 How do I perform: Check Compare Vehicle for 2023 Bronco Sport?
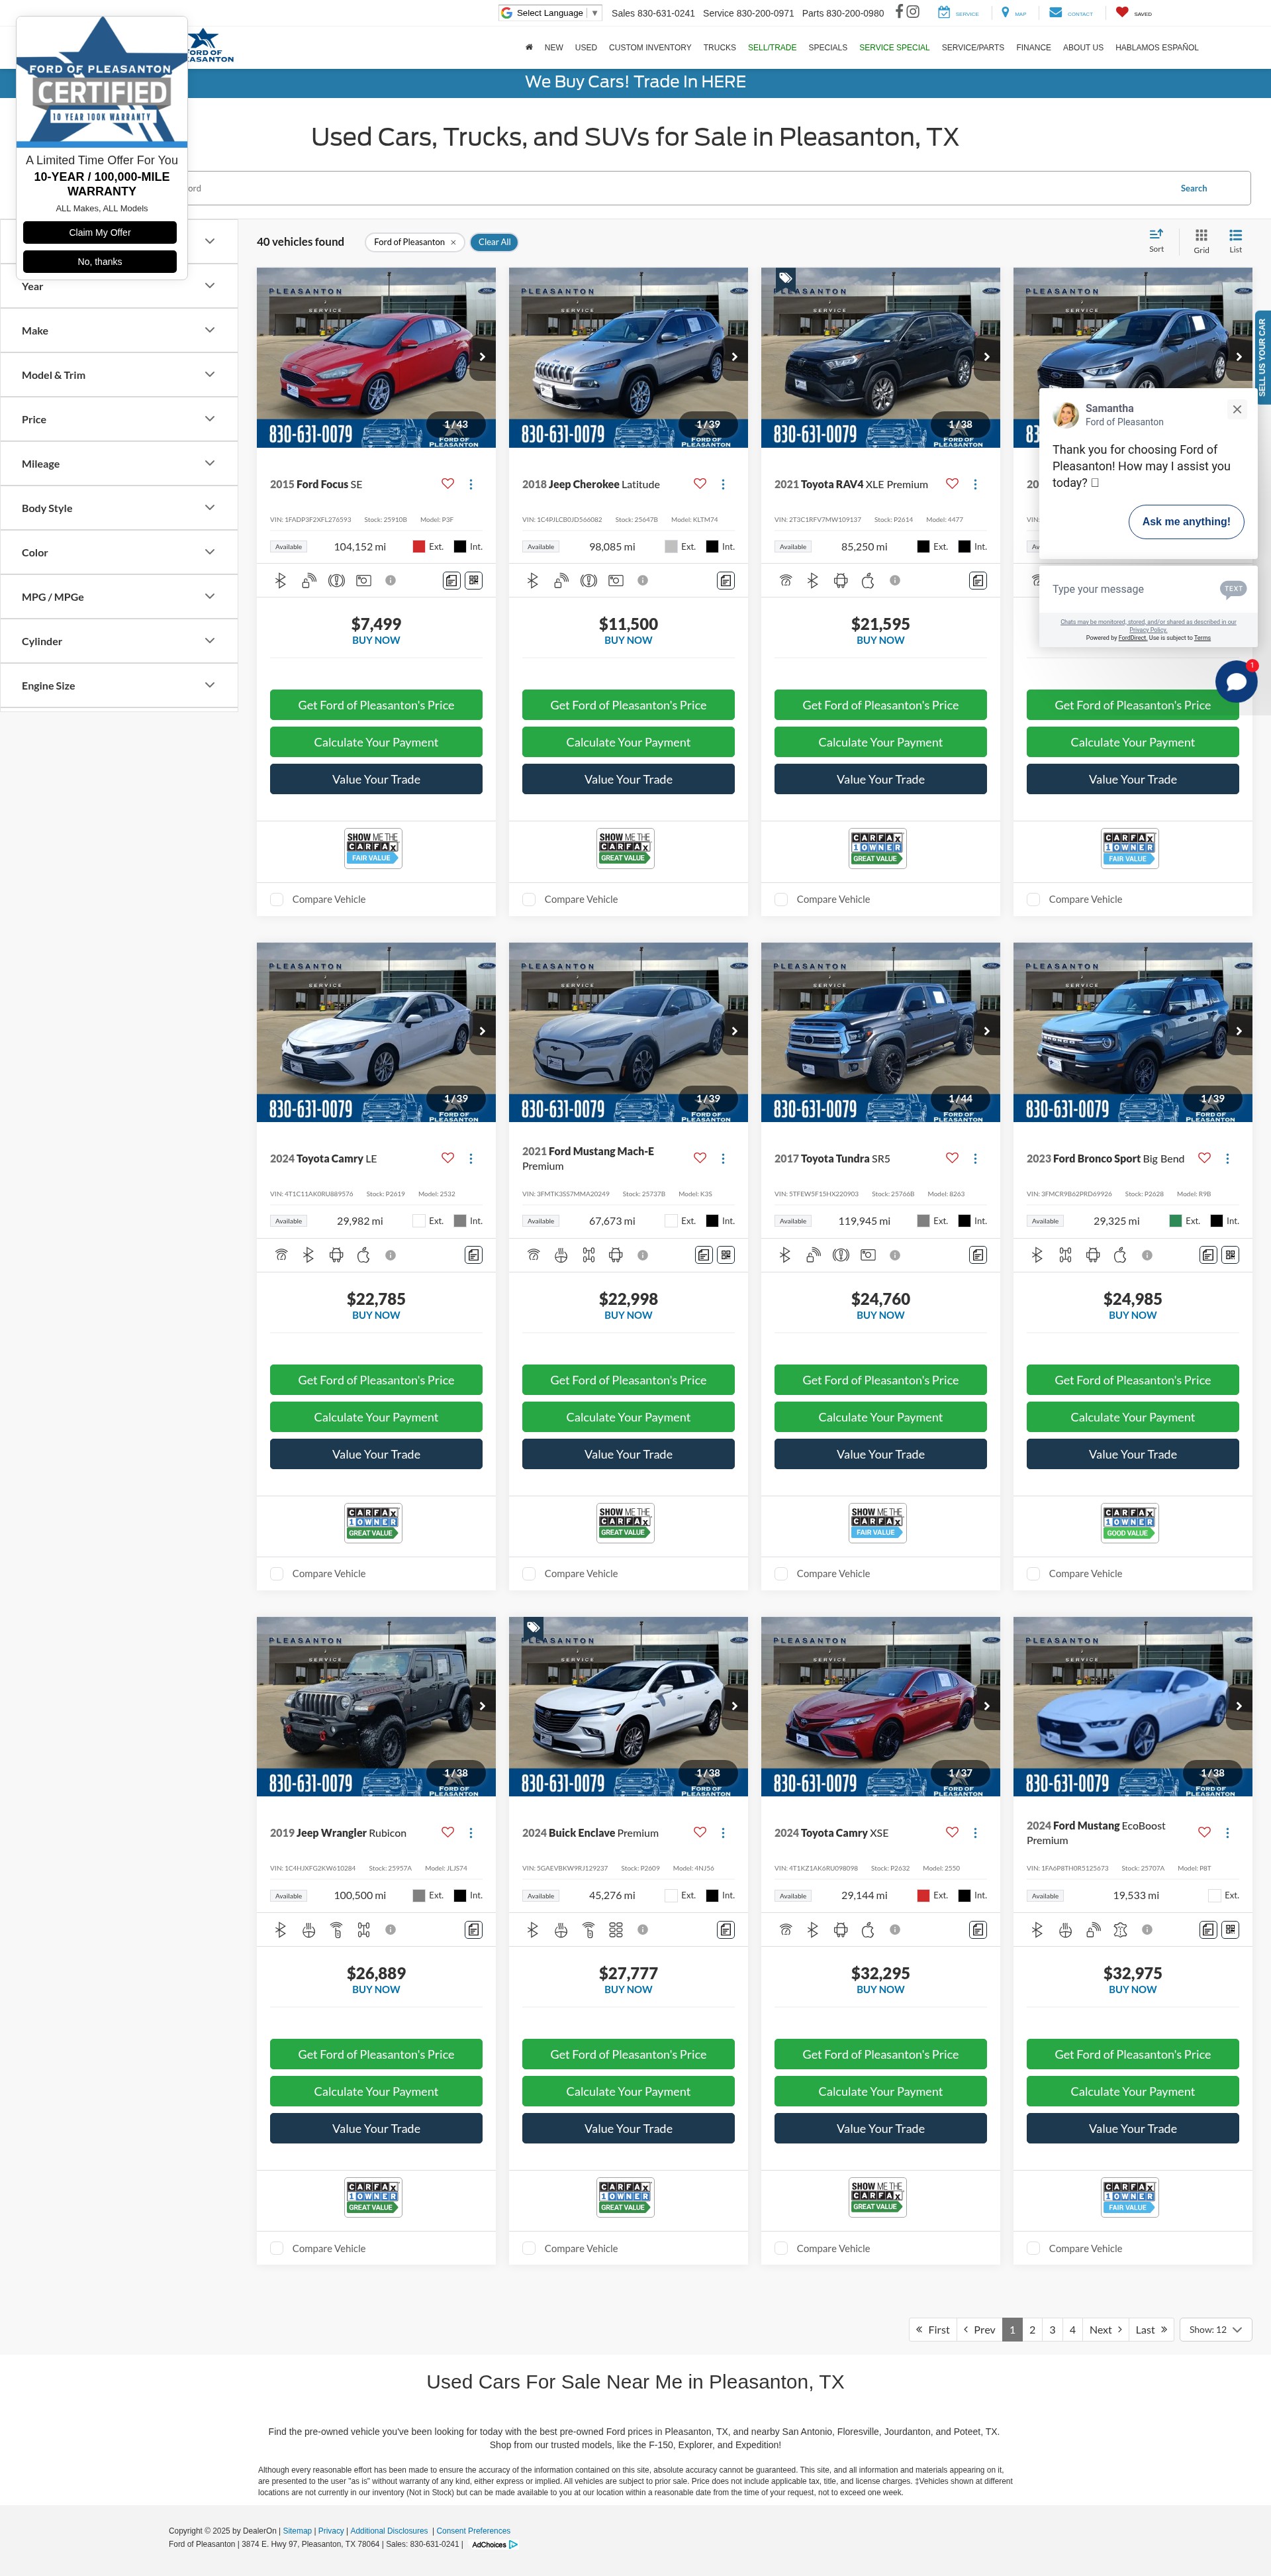click(x=1033, y=1573)
